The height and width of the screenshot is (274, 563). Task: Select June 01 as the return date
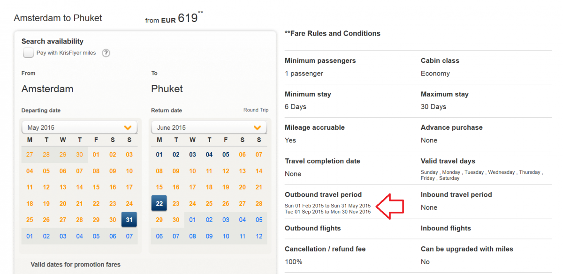(159, 155)
